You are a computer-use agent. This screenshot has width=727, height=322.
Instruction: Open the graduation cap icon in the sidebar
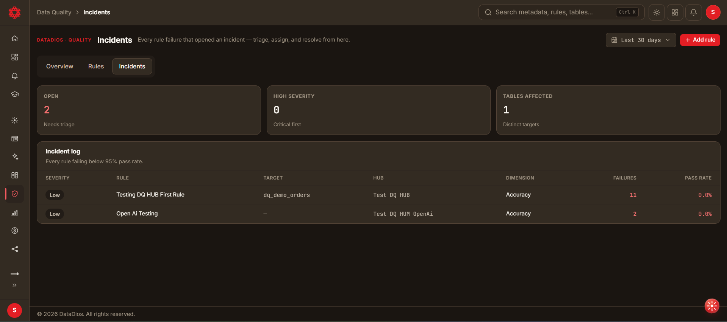[x=15, y=94]
